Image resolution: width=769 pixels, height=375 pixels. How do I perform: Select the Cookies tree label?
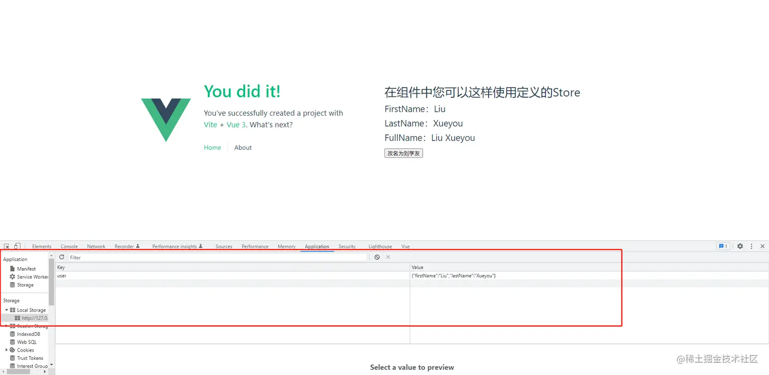click(x=25, y=350)
